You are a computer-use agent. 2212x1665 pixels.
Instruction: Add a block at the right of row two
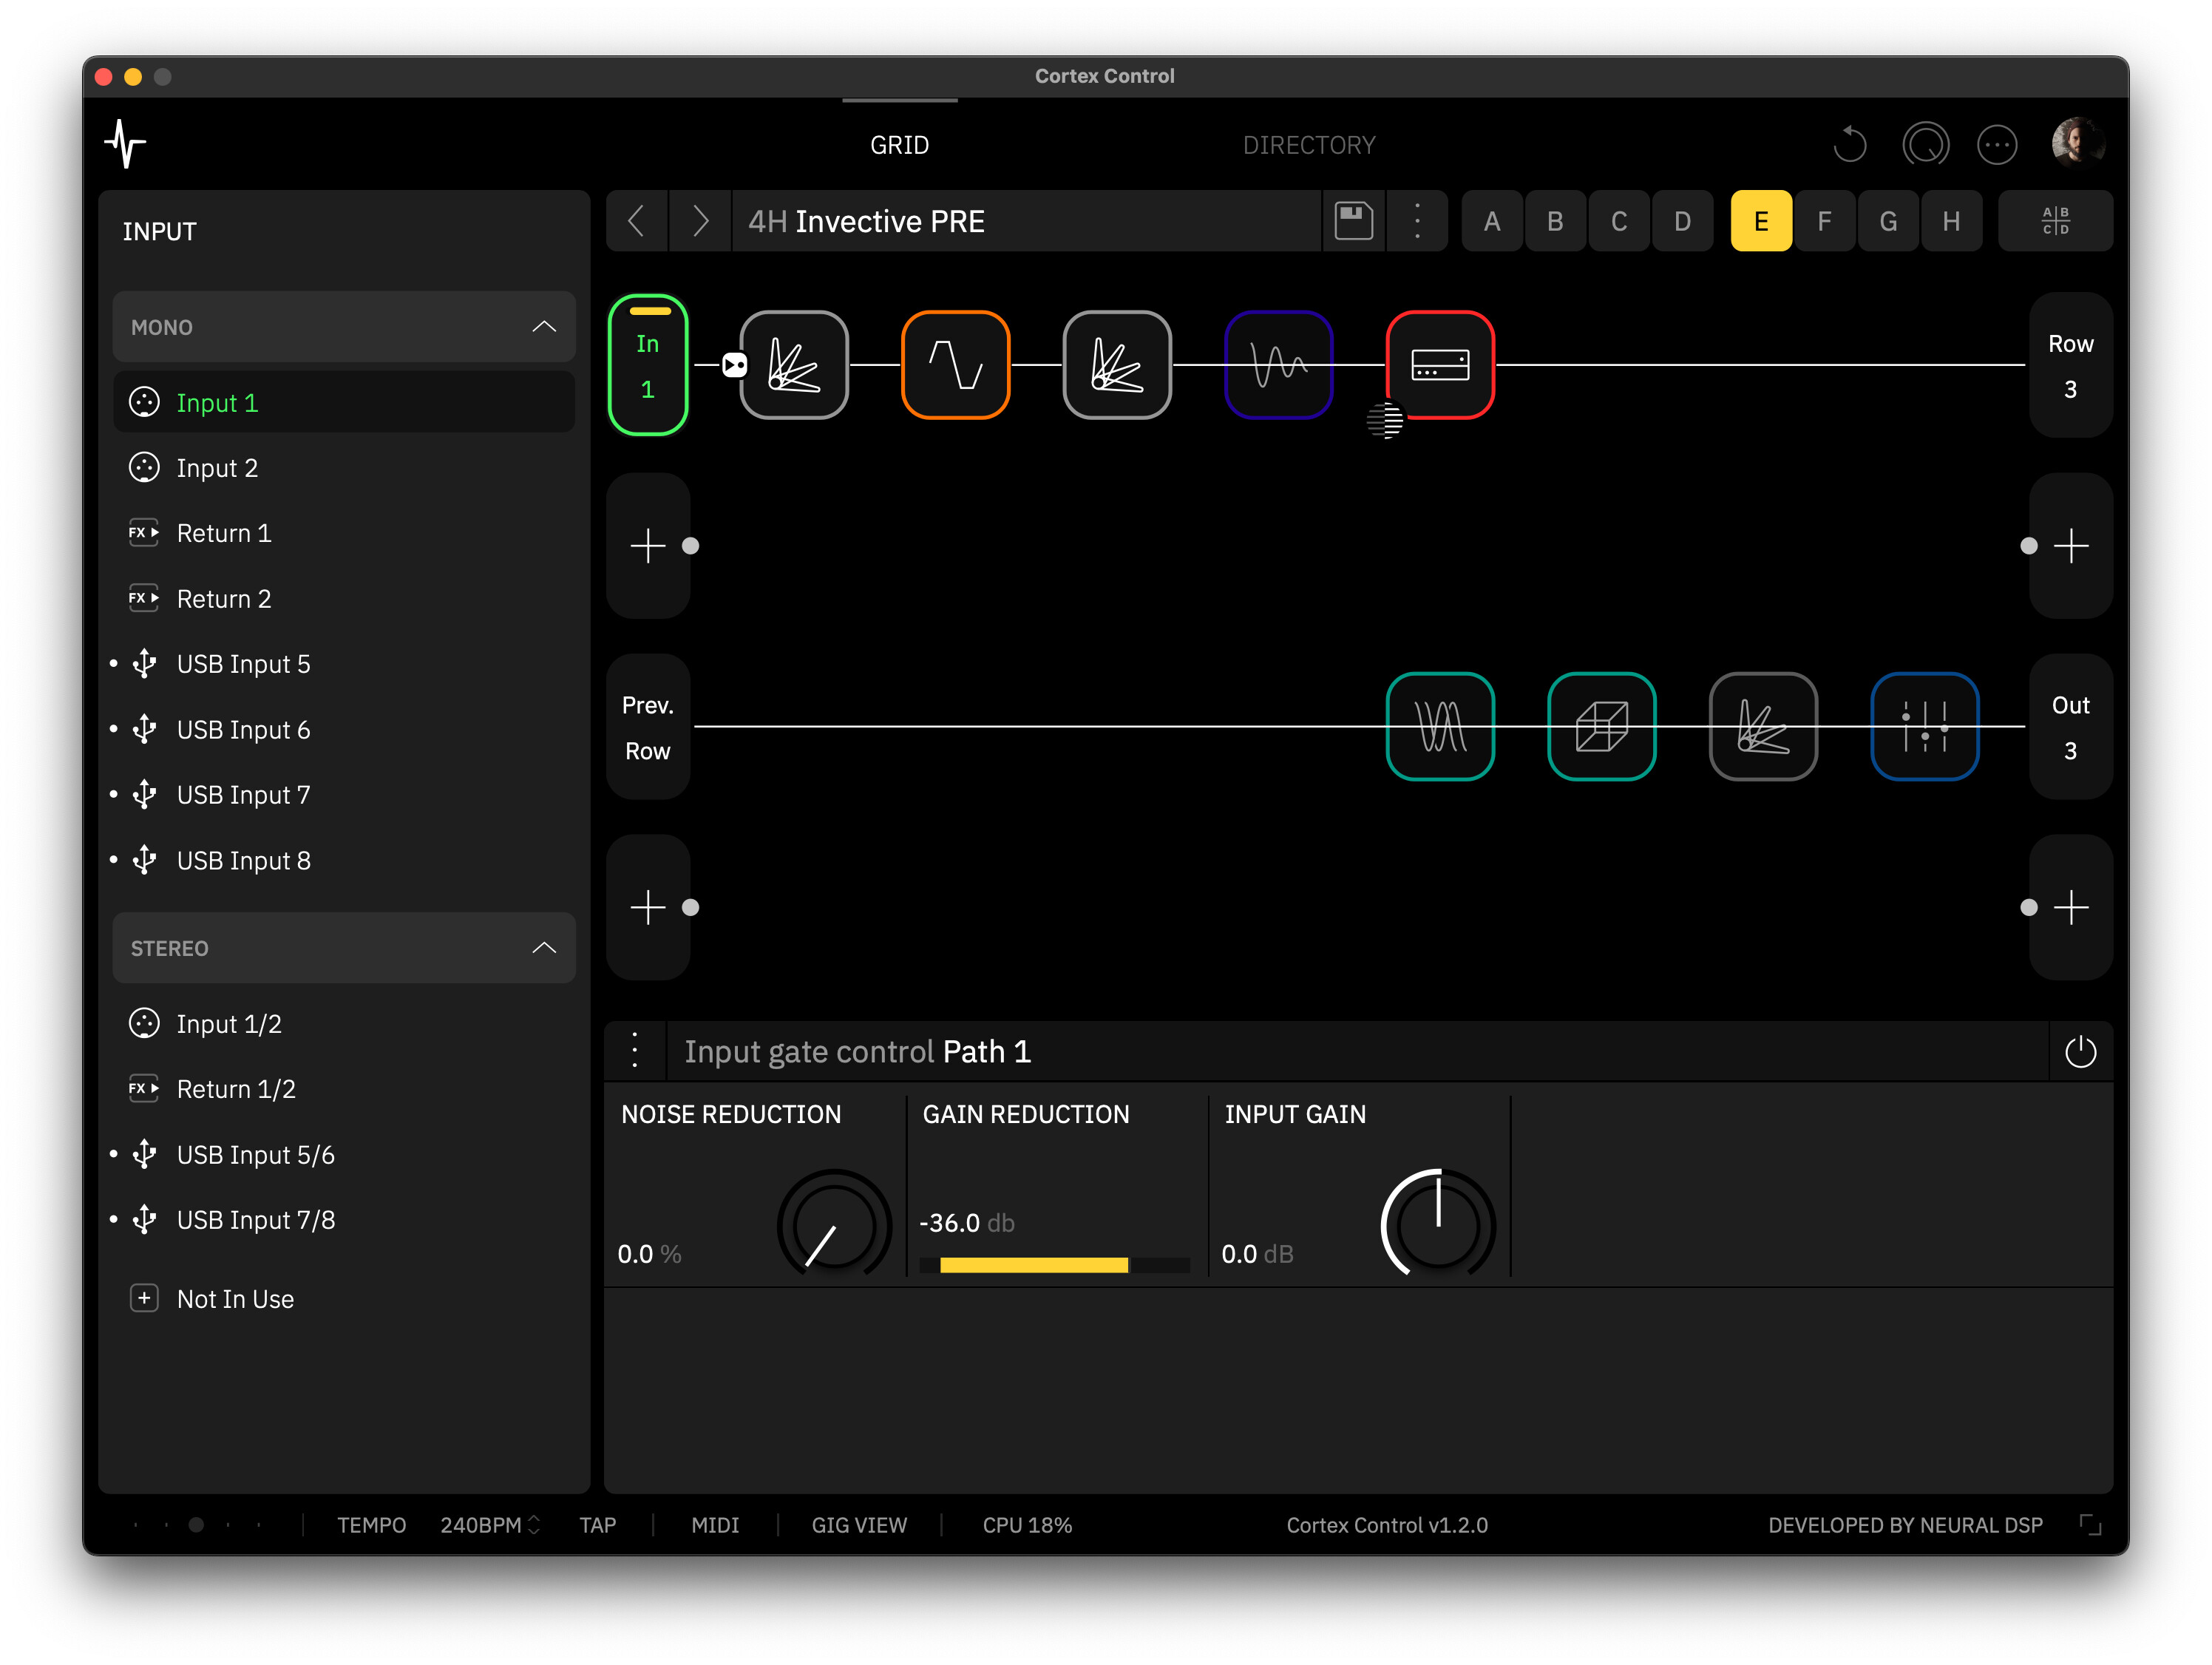[x=2070, y=546]
